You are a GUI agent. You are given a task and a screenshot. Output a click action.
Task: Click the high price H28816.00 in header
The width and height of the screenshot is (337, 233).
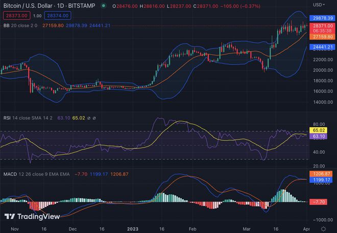click(x=152, y=6)
